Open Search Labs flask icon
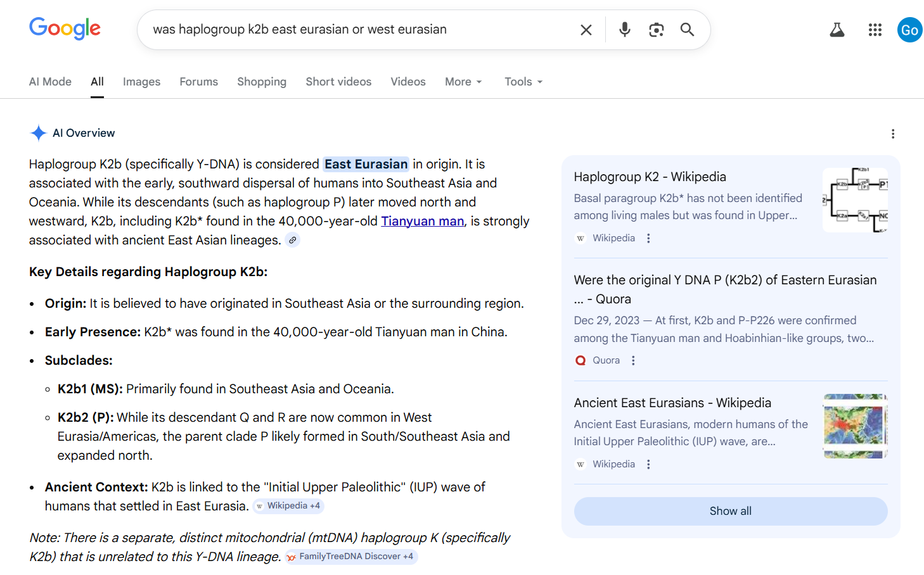924x575 pixels. pos(837,30)
